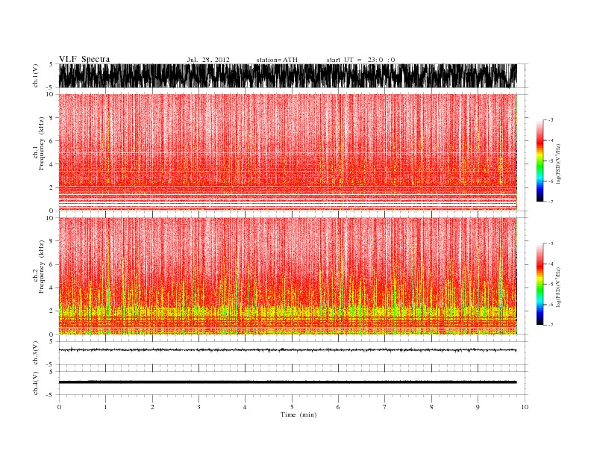Click the "station=ATH" label
591x457 pixels.
click(277, 60)
